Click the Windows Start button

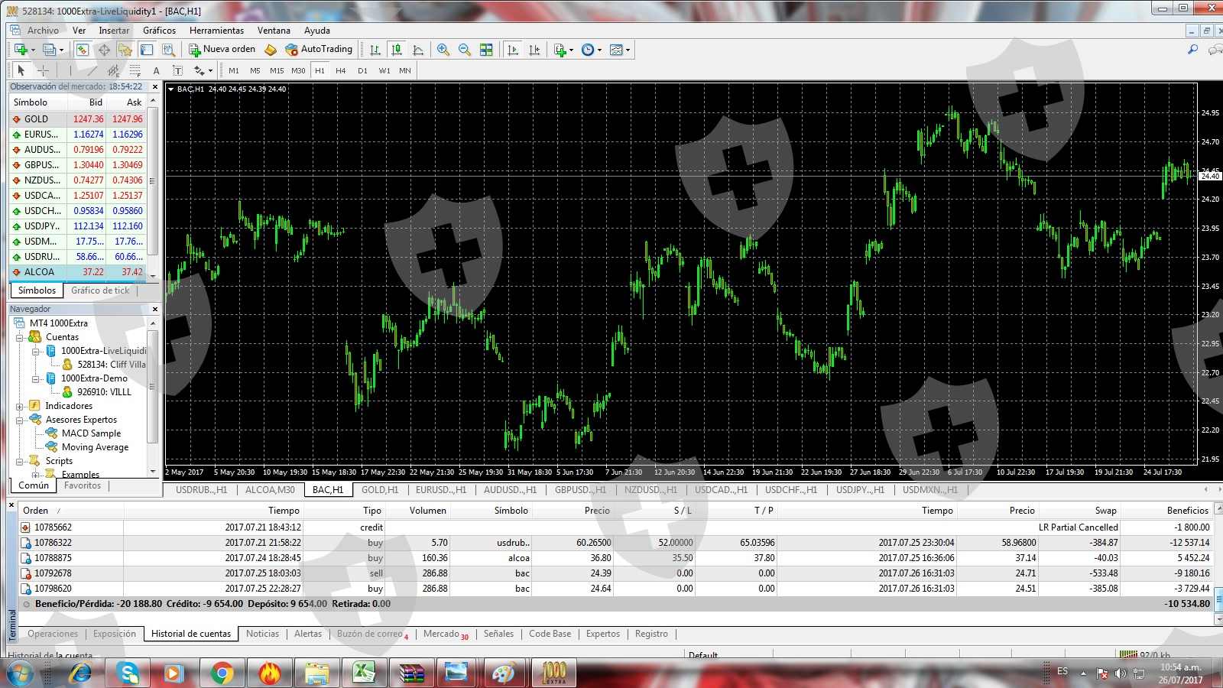[x=20, y=673]
